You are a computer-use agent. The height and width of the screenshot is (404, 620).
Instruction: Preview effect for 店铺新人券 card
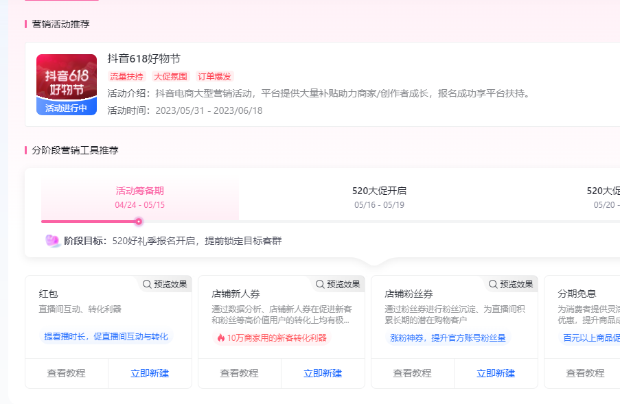(x=338, y=285)
